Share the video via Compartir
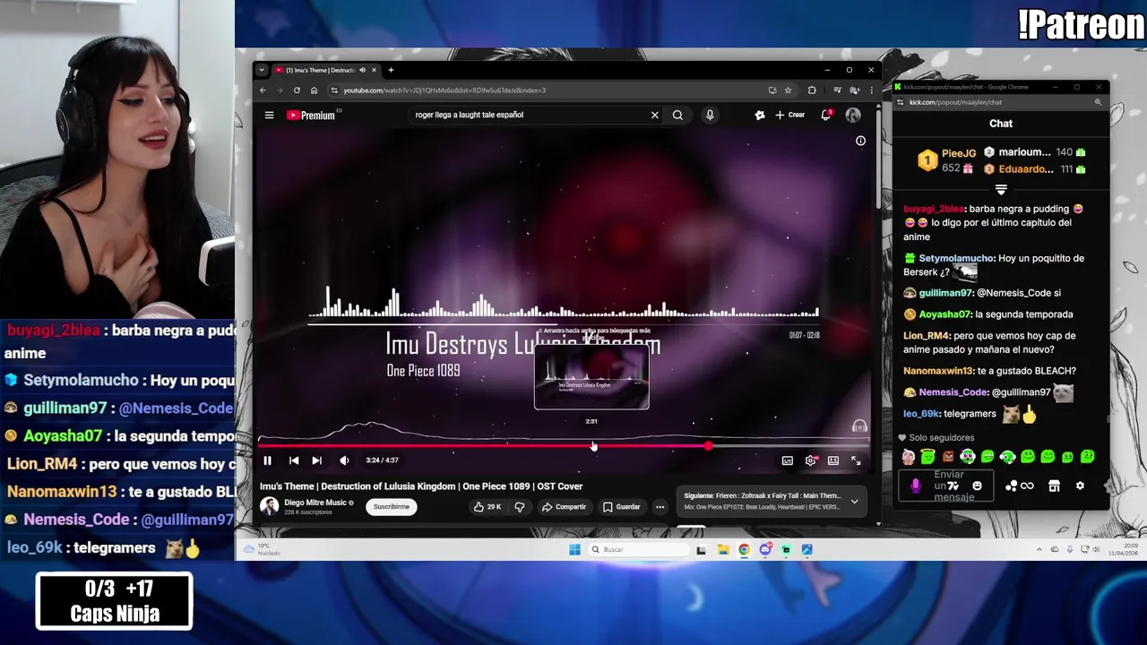Image resolution: width=1147 pixels, height=645 pixels. [564, 507]
